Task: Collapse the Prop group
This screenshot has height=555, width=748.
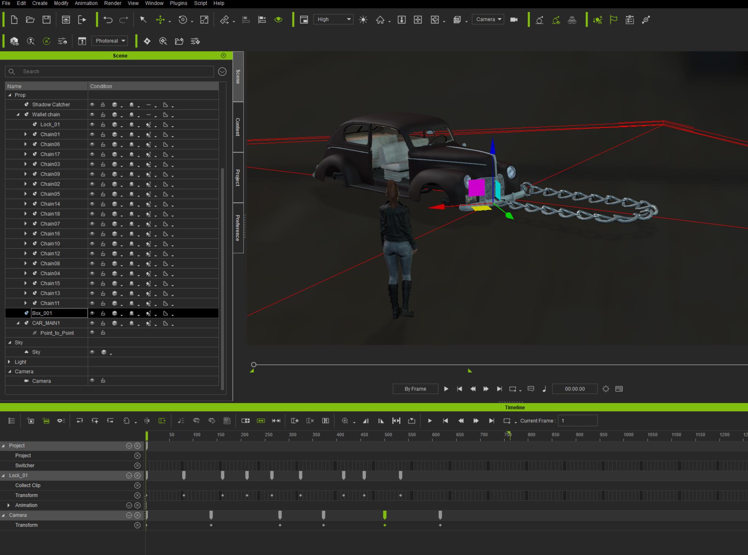Action: 10,95
